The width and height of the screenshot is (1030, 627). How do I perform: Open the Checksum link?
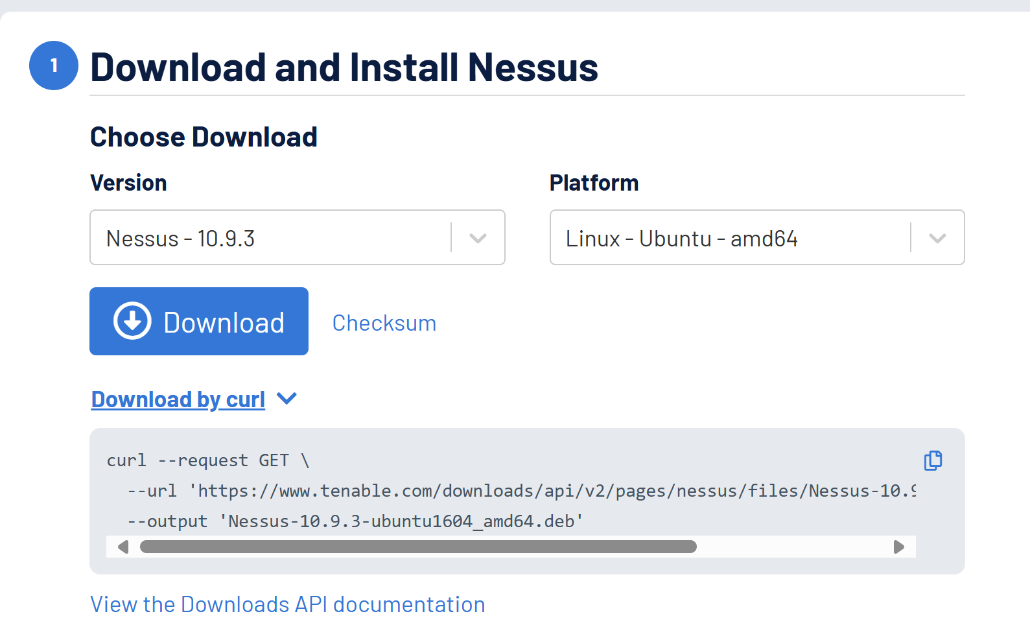[x=384, y=323]
